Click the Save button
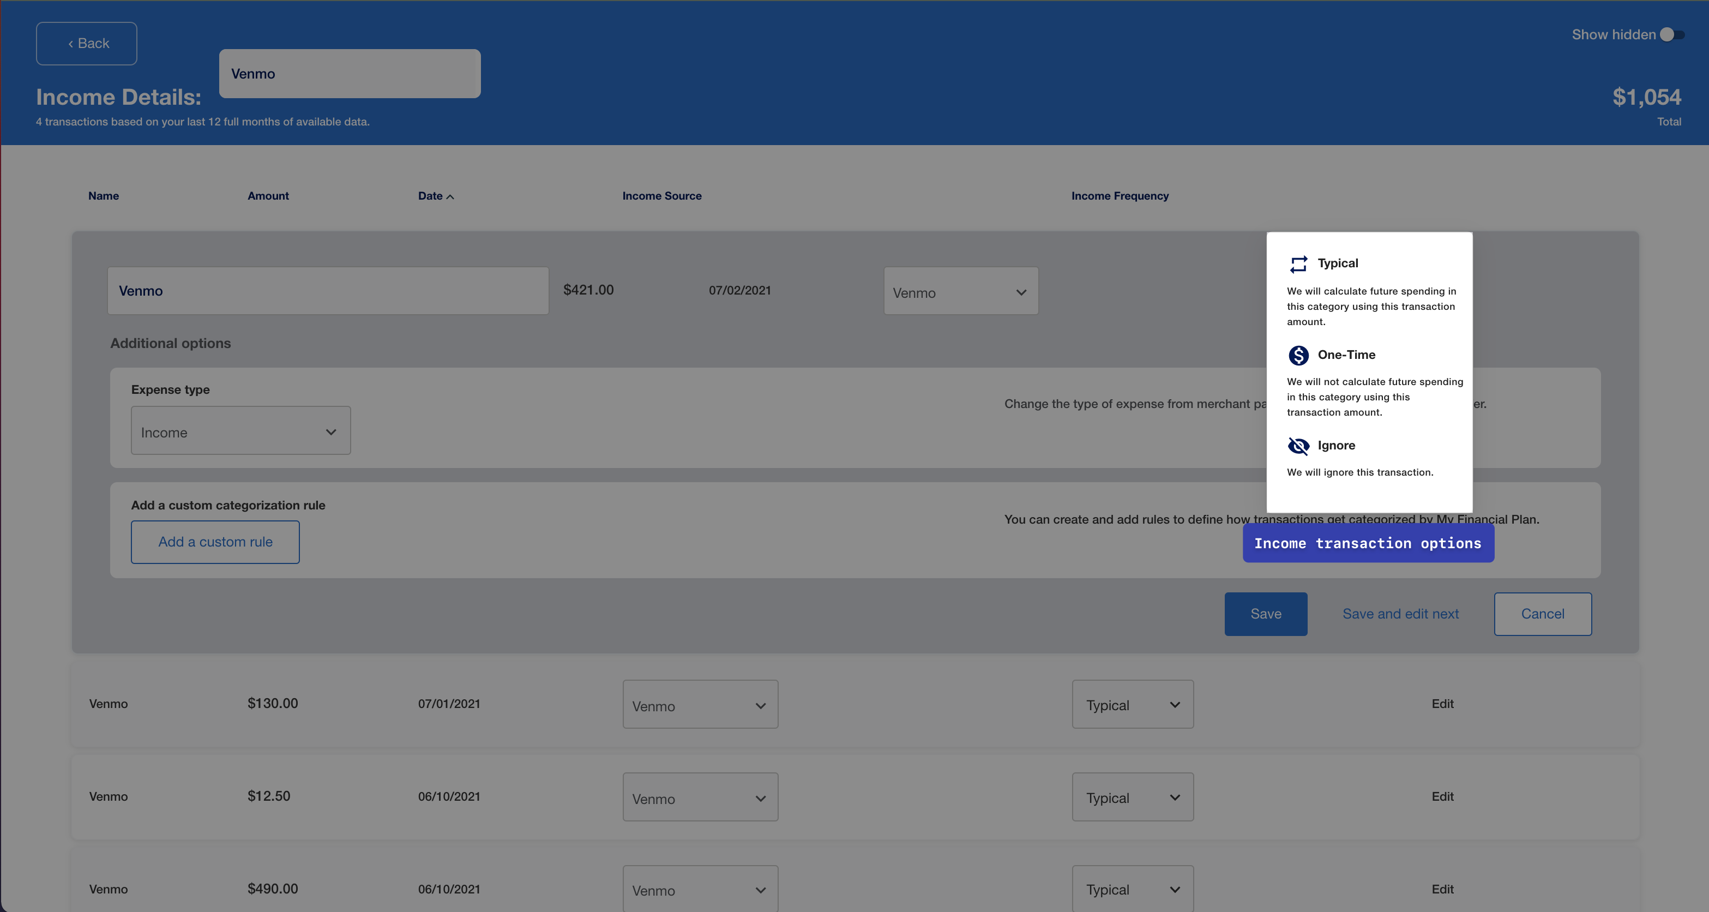This screenshot has height=912, width=1709. tap(1265, 614)
